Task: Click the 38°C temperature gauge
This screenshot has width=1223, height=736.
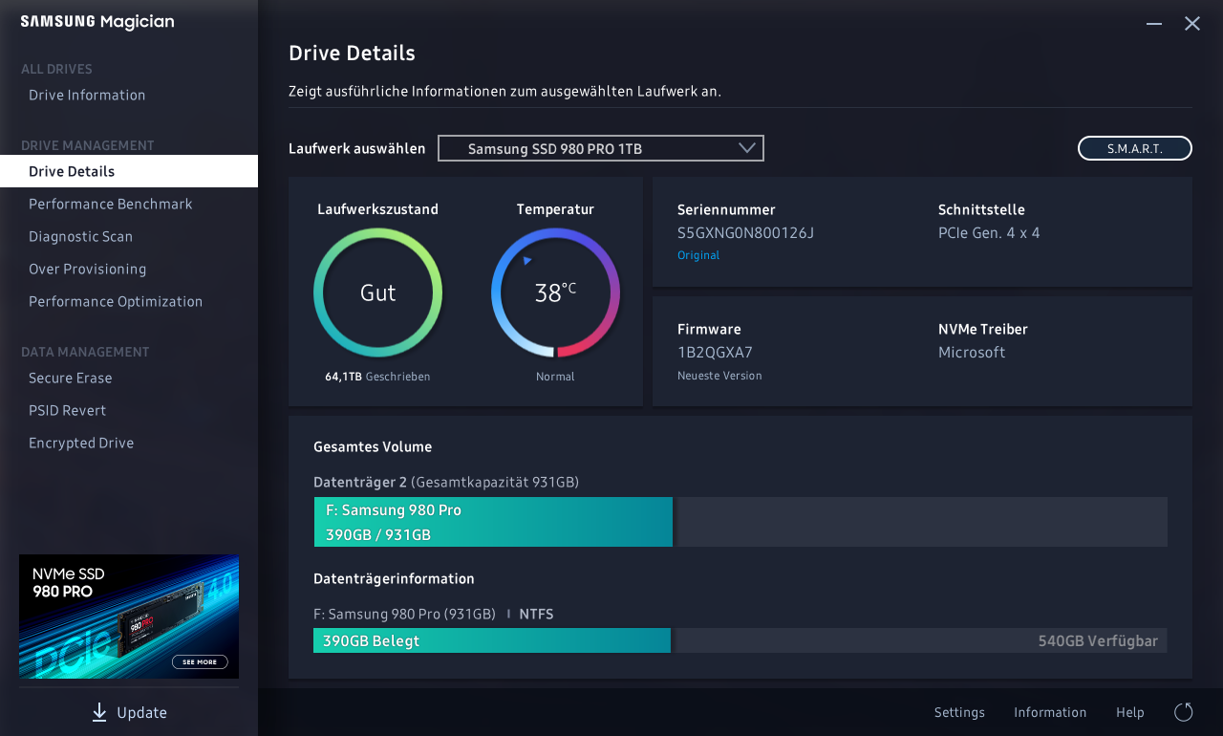Action: pyautogui.click(x=555, y=292)
